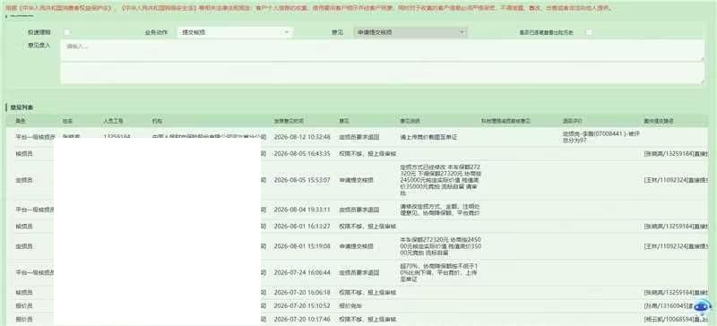Click the 意见说明 column header
The width and height of the screenshot is (717, 326).
(x=410, y=121)
